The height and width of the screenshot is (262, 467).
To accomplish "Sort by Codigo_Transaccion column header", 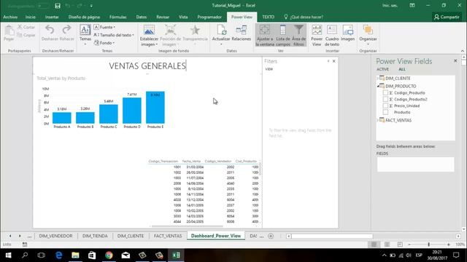I will click(163, 162).
